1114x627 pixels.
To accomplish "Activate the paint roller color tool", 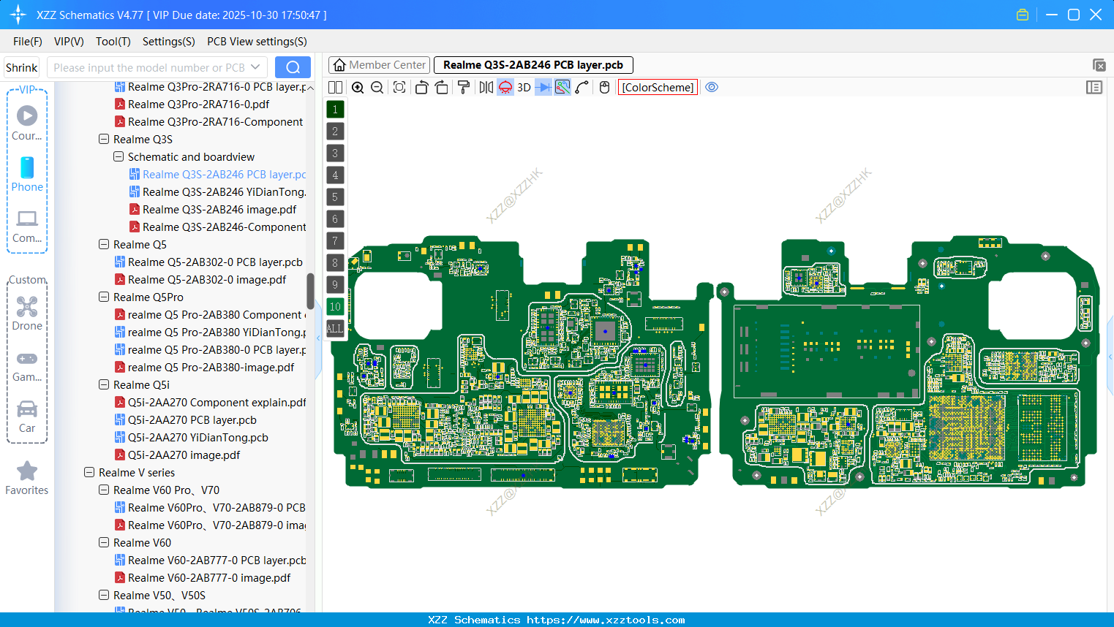I will point(463,87).
